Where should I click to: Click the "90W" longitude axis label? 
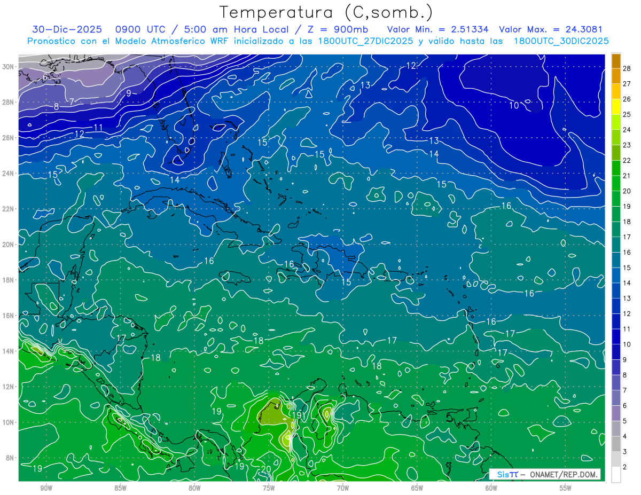click(46, 488)
